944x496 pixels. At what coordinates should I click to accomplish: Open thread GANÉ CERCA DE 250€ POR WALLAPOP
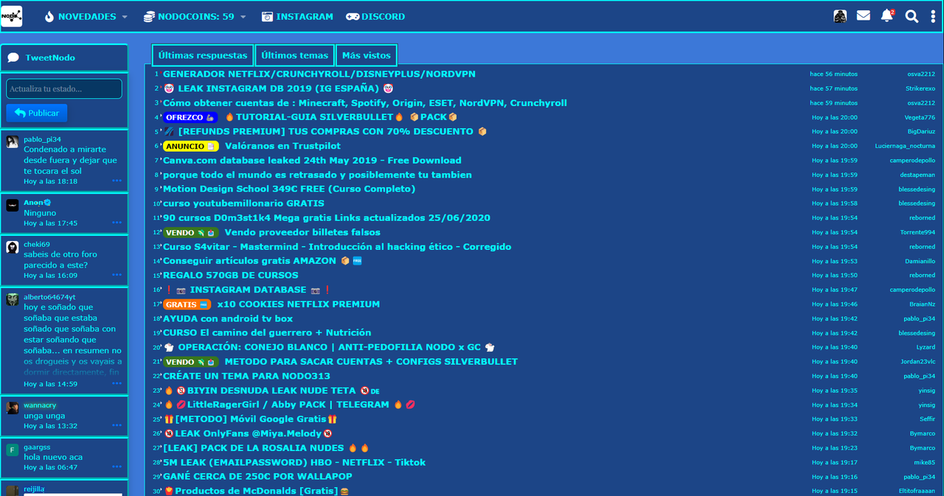[x=257, y=477]
